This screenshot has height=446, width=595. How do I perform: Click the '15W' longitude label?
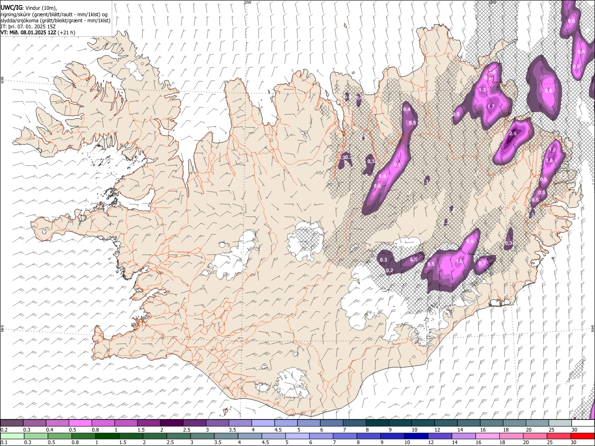tap(492, 2)
